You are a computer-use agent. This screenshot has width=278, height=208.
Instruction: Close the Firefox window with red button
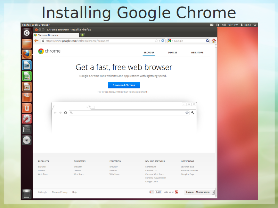tap(36, 30)
